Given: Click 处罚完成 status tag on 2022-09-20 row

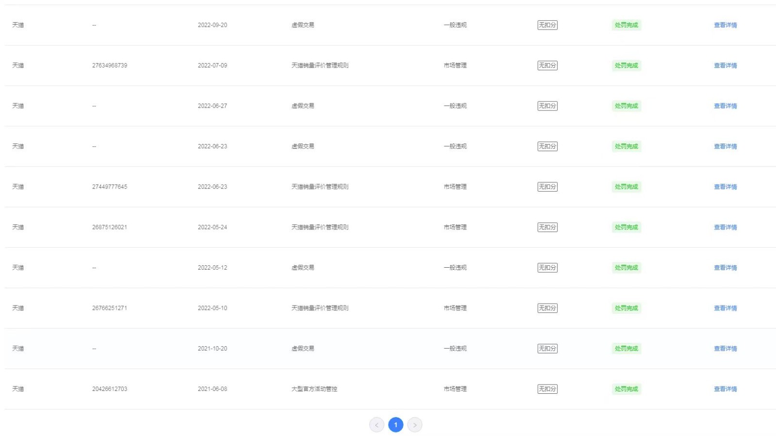Looking at the screenshot, I should pos(626,25).
